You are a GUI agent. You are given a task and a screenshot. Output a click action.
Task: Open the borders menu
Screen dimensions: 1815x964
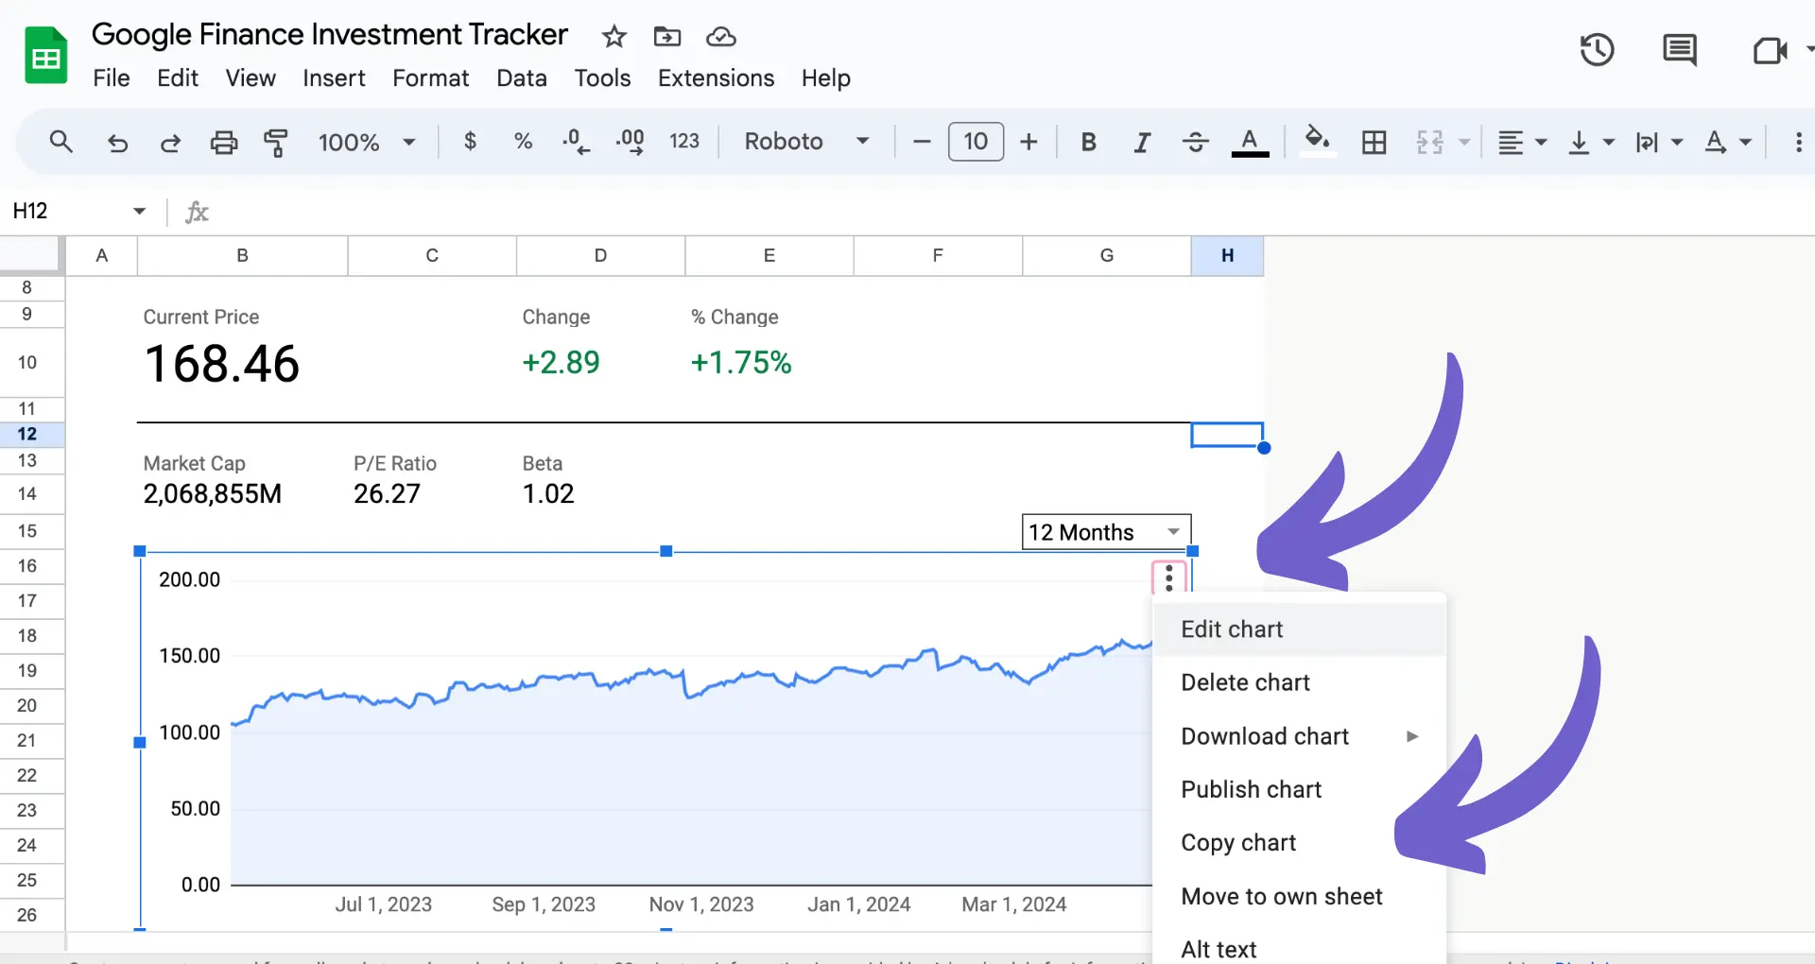1374,143
